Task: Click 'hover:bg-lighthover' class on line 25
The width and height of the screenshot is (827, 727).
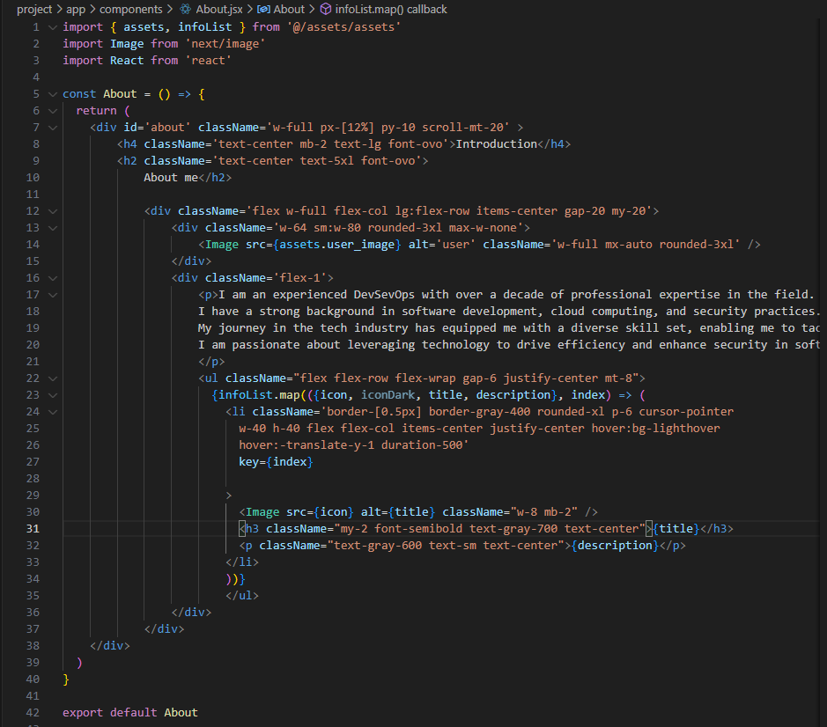Action: 655,429
